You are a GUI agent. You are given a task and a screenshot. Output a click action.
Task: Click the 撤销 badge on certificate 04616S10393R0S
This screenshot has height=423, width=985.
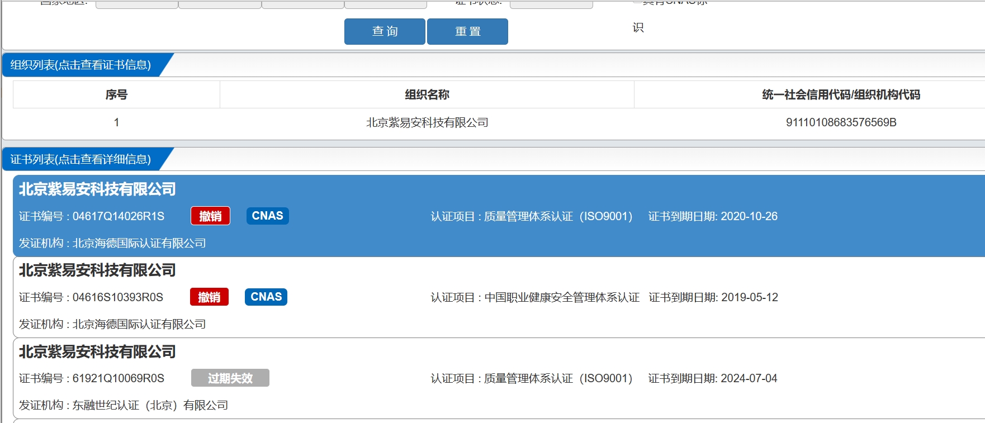(x=209, y=297)
